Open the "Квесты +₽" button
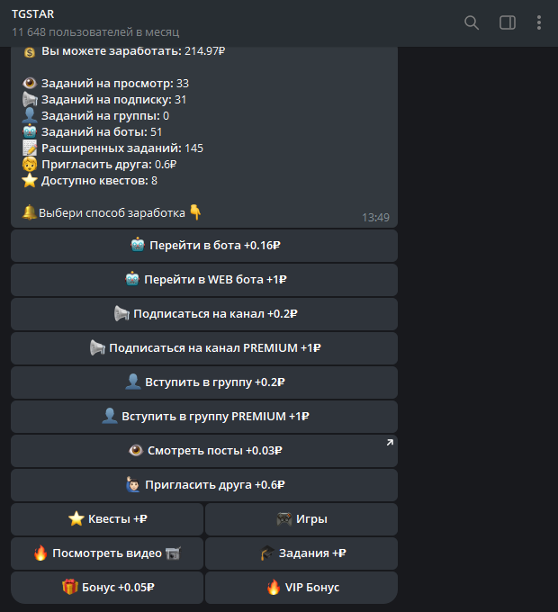The image size is (558, 612). [107, 519]
